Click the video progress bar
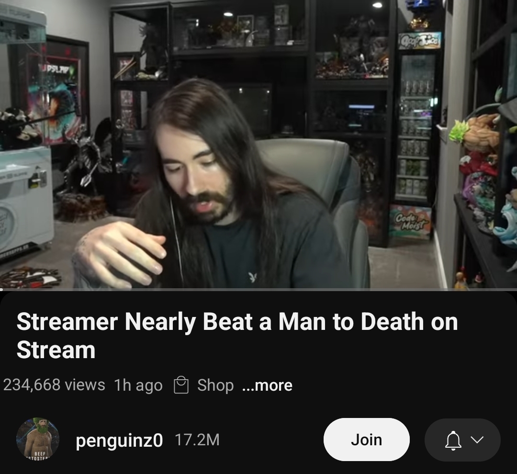The height and width of the screenshot is (474, 517). 258,289
